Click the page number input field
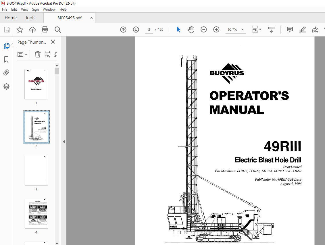This screenshot has height=245, width=325. pyautogui.click(x=149, y=30)
